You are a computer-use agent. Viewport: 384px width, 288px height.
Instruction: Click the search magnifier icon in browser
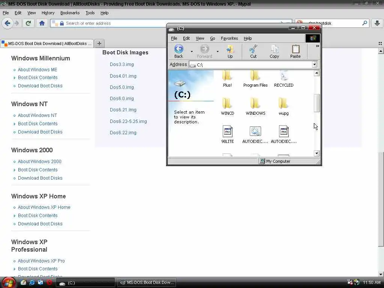tap(364, 23)
